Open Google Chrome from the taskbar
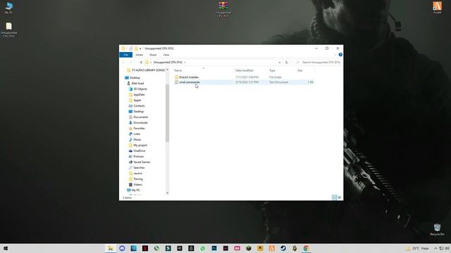 [x=306, y=248]
